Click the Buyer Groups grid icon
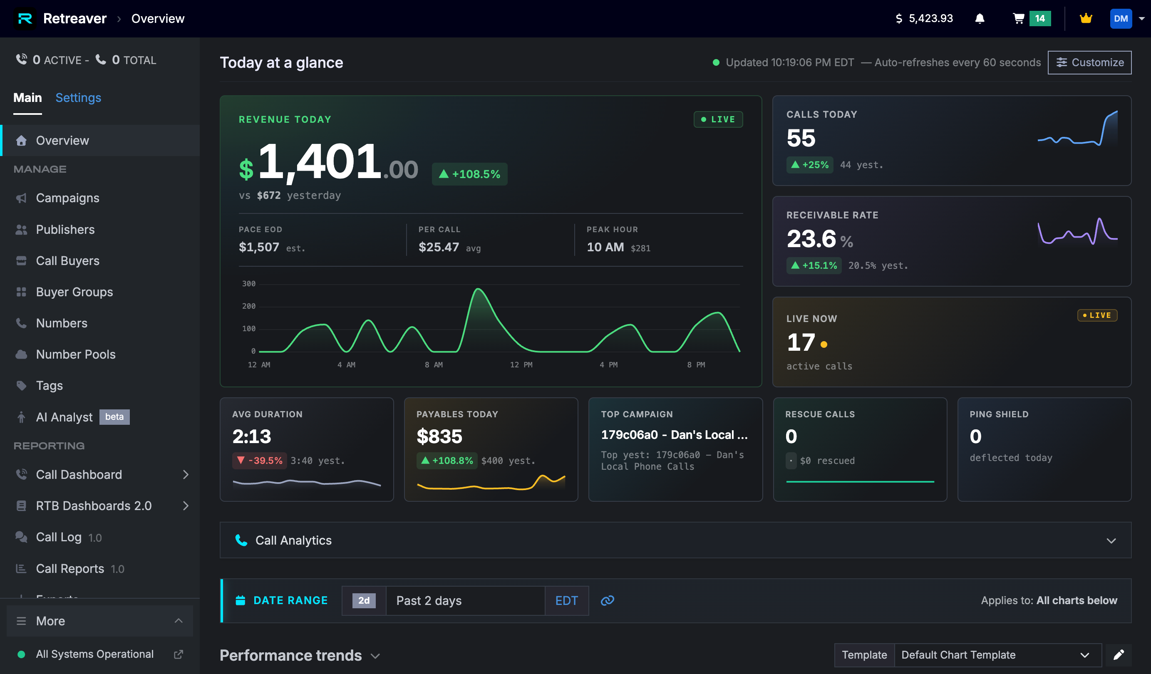1151x674 pixels. 21,292
